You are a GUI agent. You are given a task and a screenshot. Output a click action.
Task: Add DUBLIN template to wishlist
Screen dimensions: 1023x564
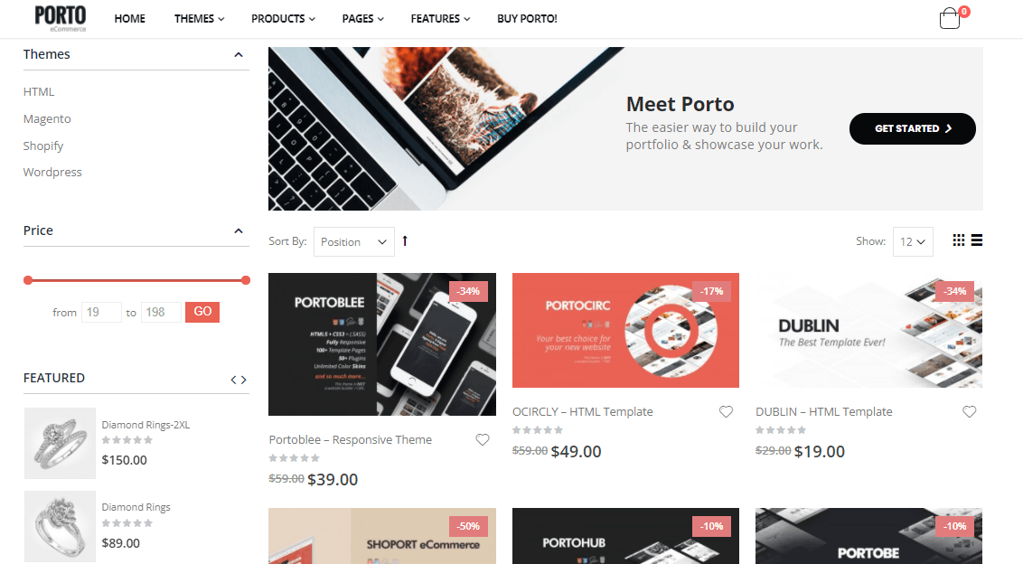coord(970,411)
